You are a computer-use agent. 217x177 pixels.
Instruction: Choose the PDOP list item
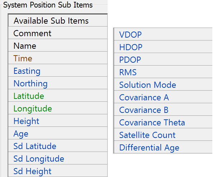click(x=130, y=60)
